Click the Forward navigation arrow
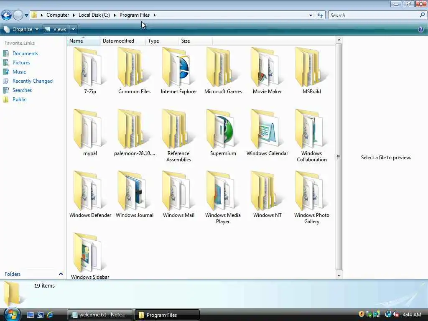The height and width of the screenshot is (321, 428). [x=18, y=15]
